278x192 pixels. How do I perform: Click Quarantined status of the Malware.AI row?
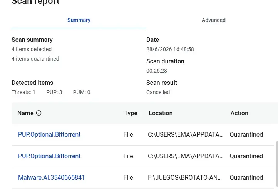pos(246,177)
